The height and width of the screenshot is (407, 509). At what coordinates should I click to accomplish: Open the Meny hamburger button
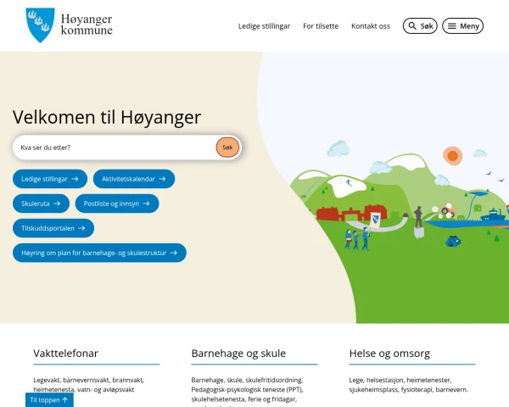click(462, 26)
